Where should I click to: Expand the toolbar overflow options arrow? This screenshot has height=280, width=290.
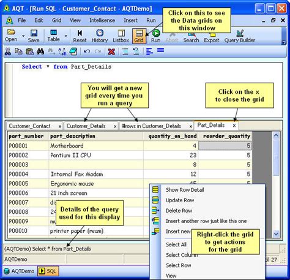[284, 42]
